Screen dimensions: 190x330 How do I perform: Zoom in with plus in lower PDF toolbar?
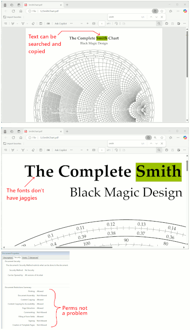point(88,150)
